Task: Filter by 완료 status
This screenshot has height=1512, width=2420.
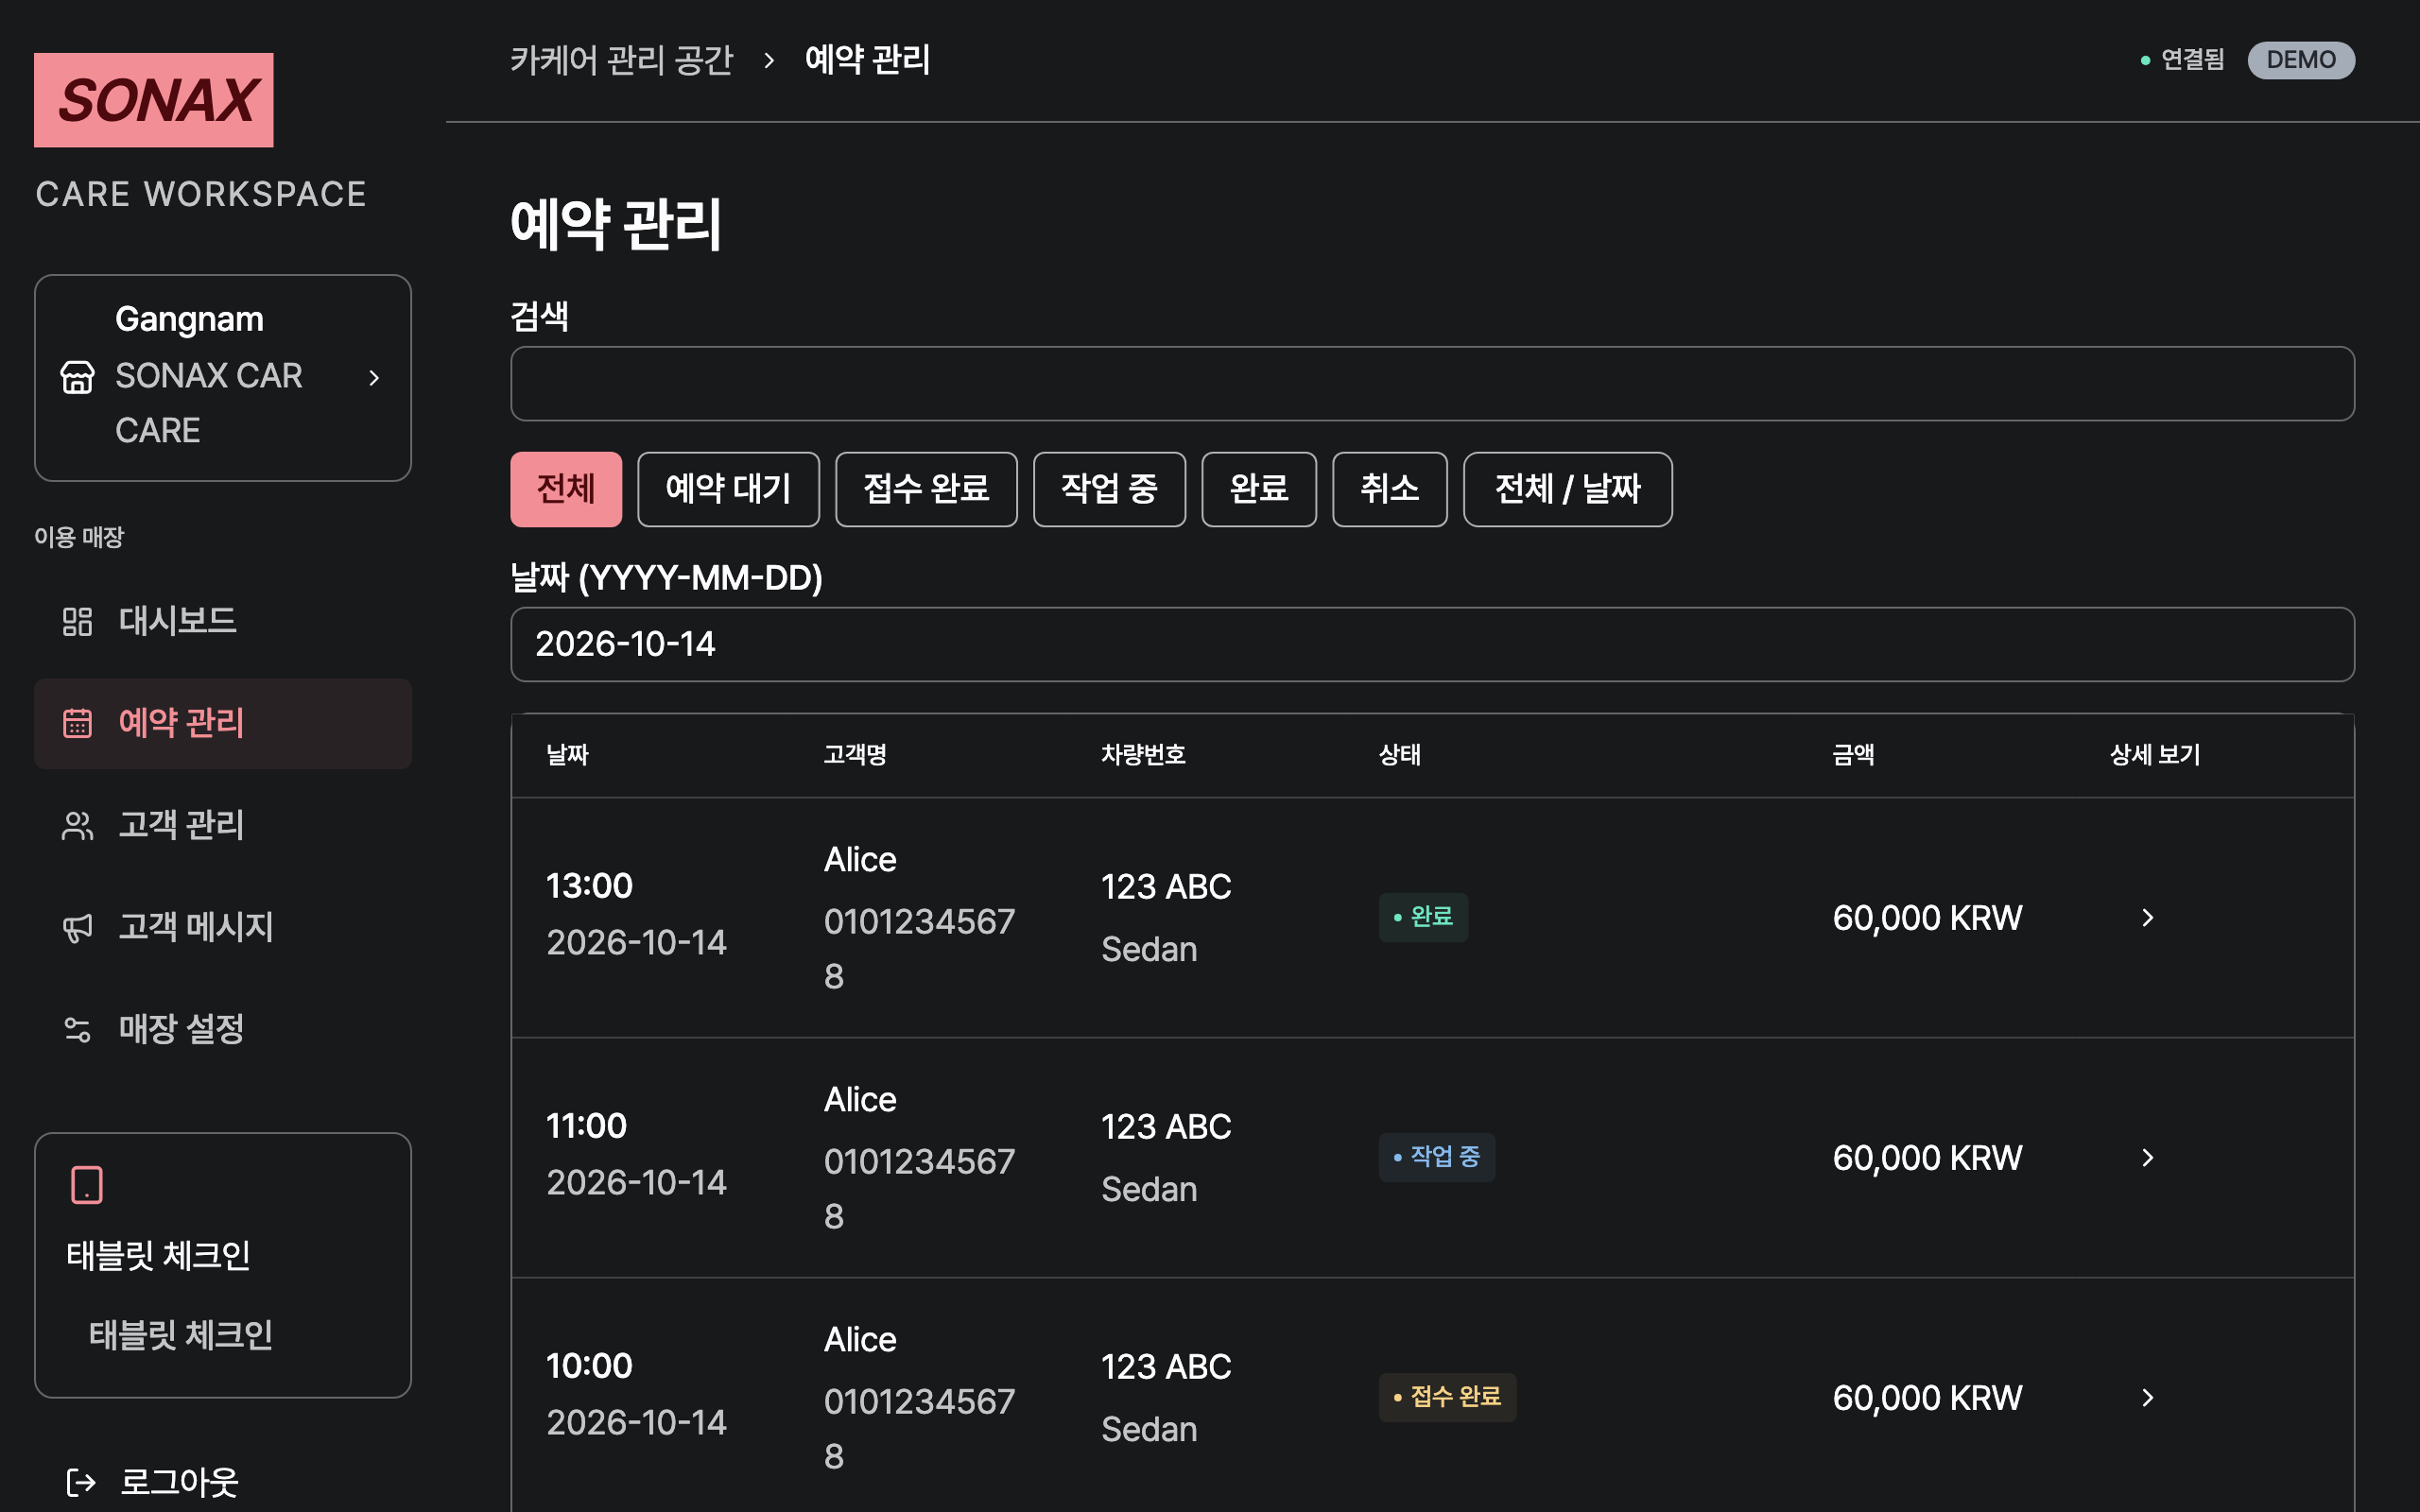Action: pos(1259,489)
